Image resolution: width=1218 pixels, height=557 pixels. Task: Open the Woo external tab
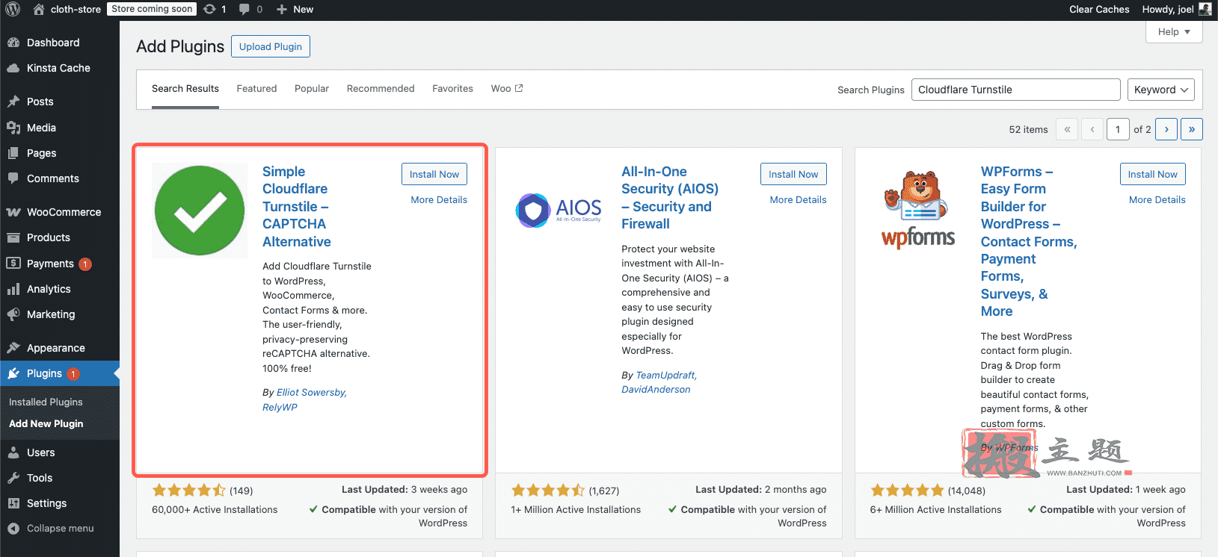click(x=507, y=88)
